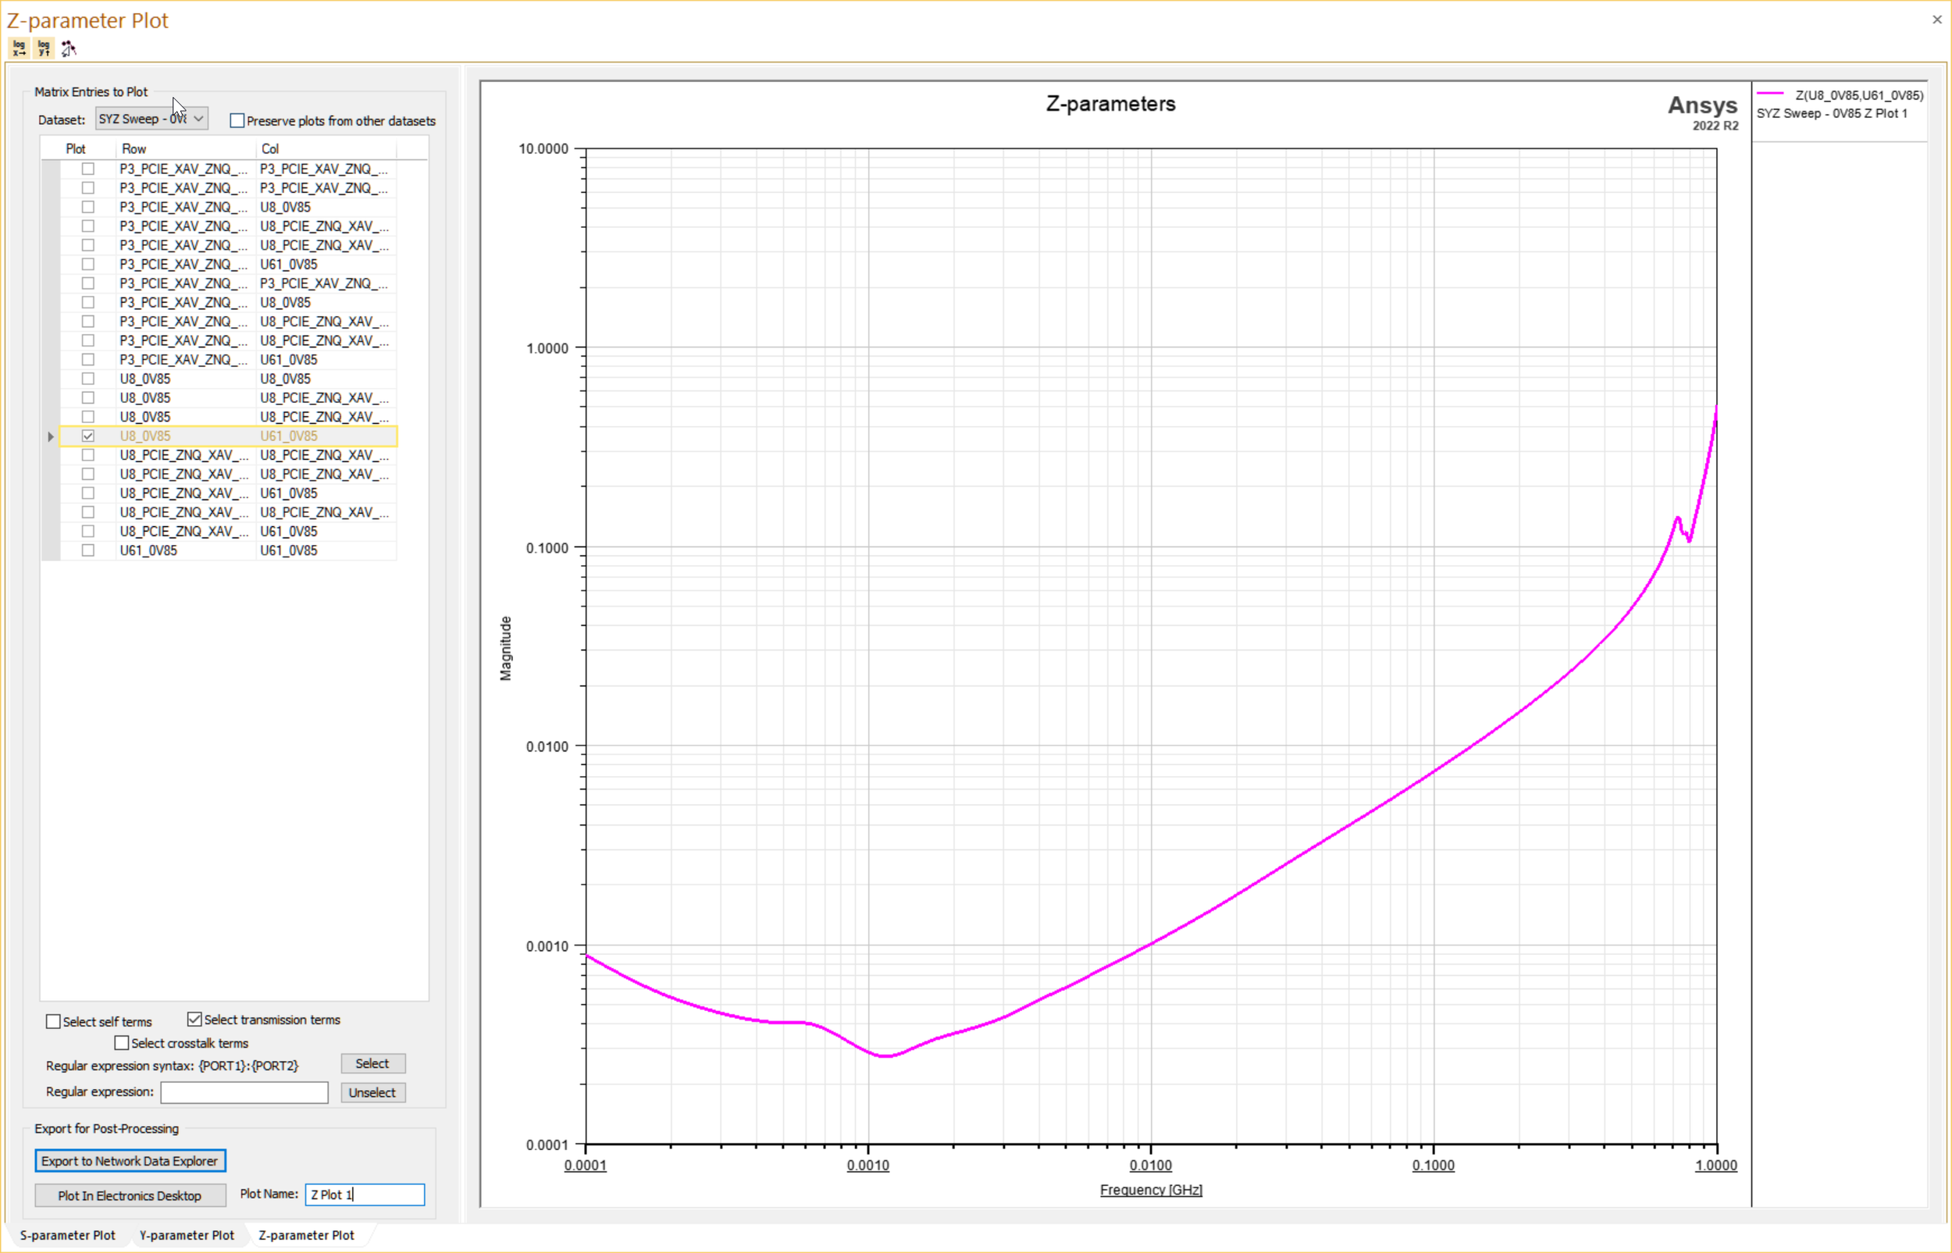Toggle the log X axis scale icon
The image size is (1952, 1253).
19,48
